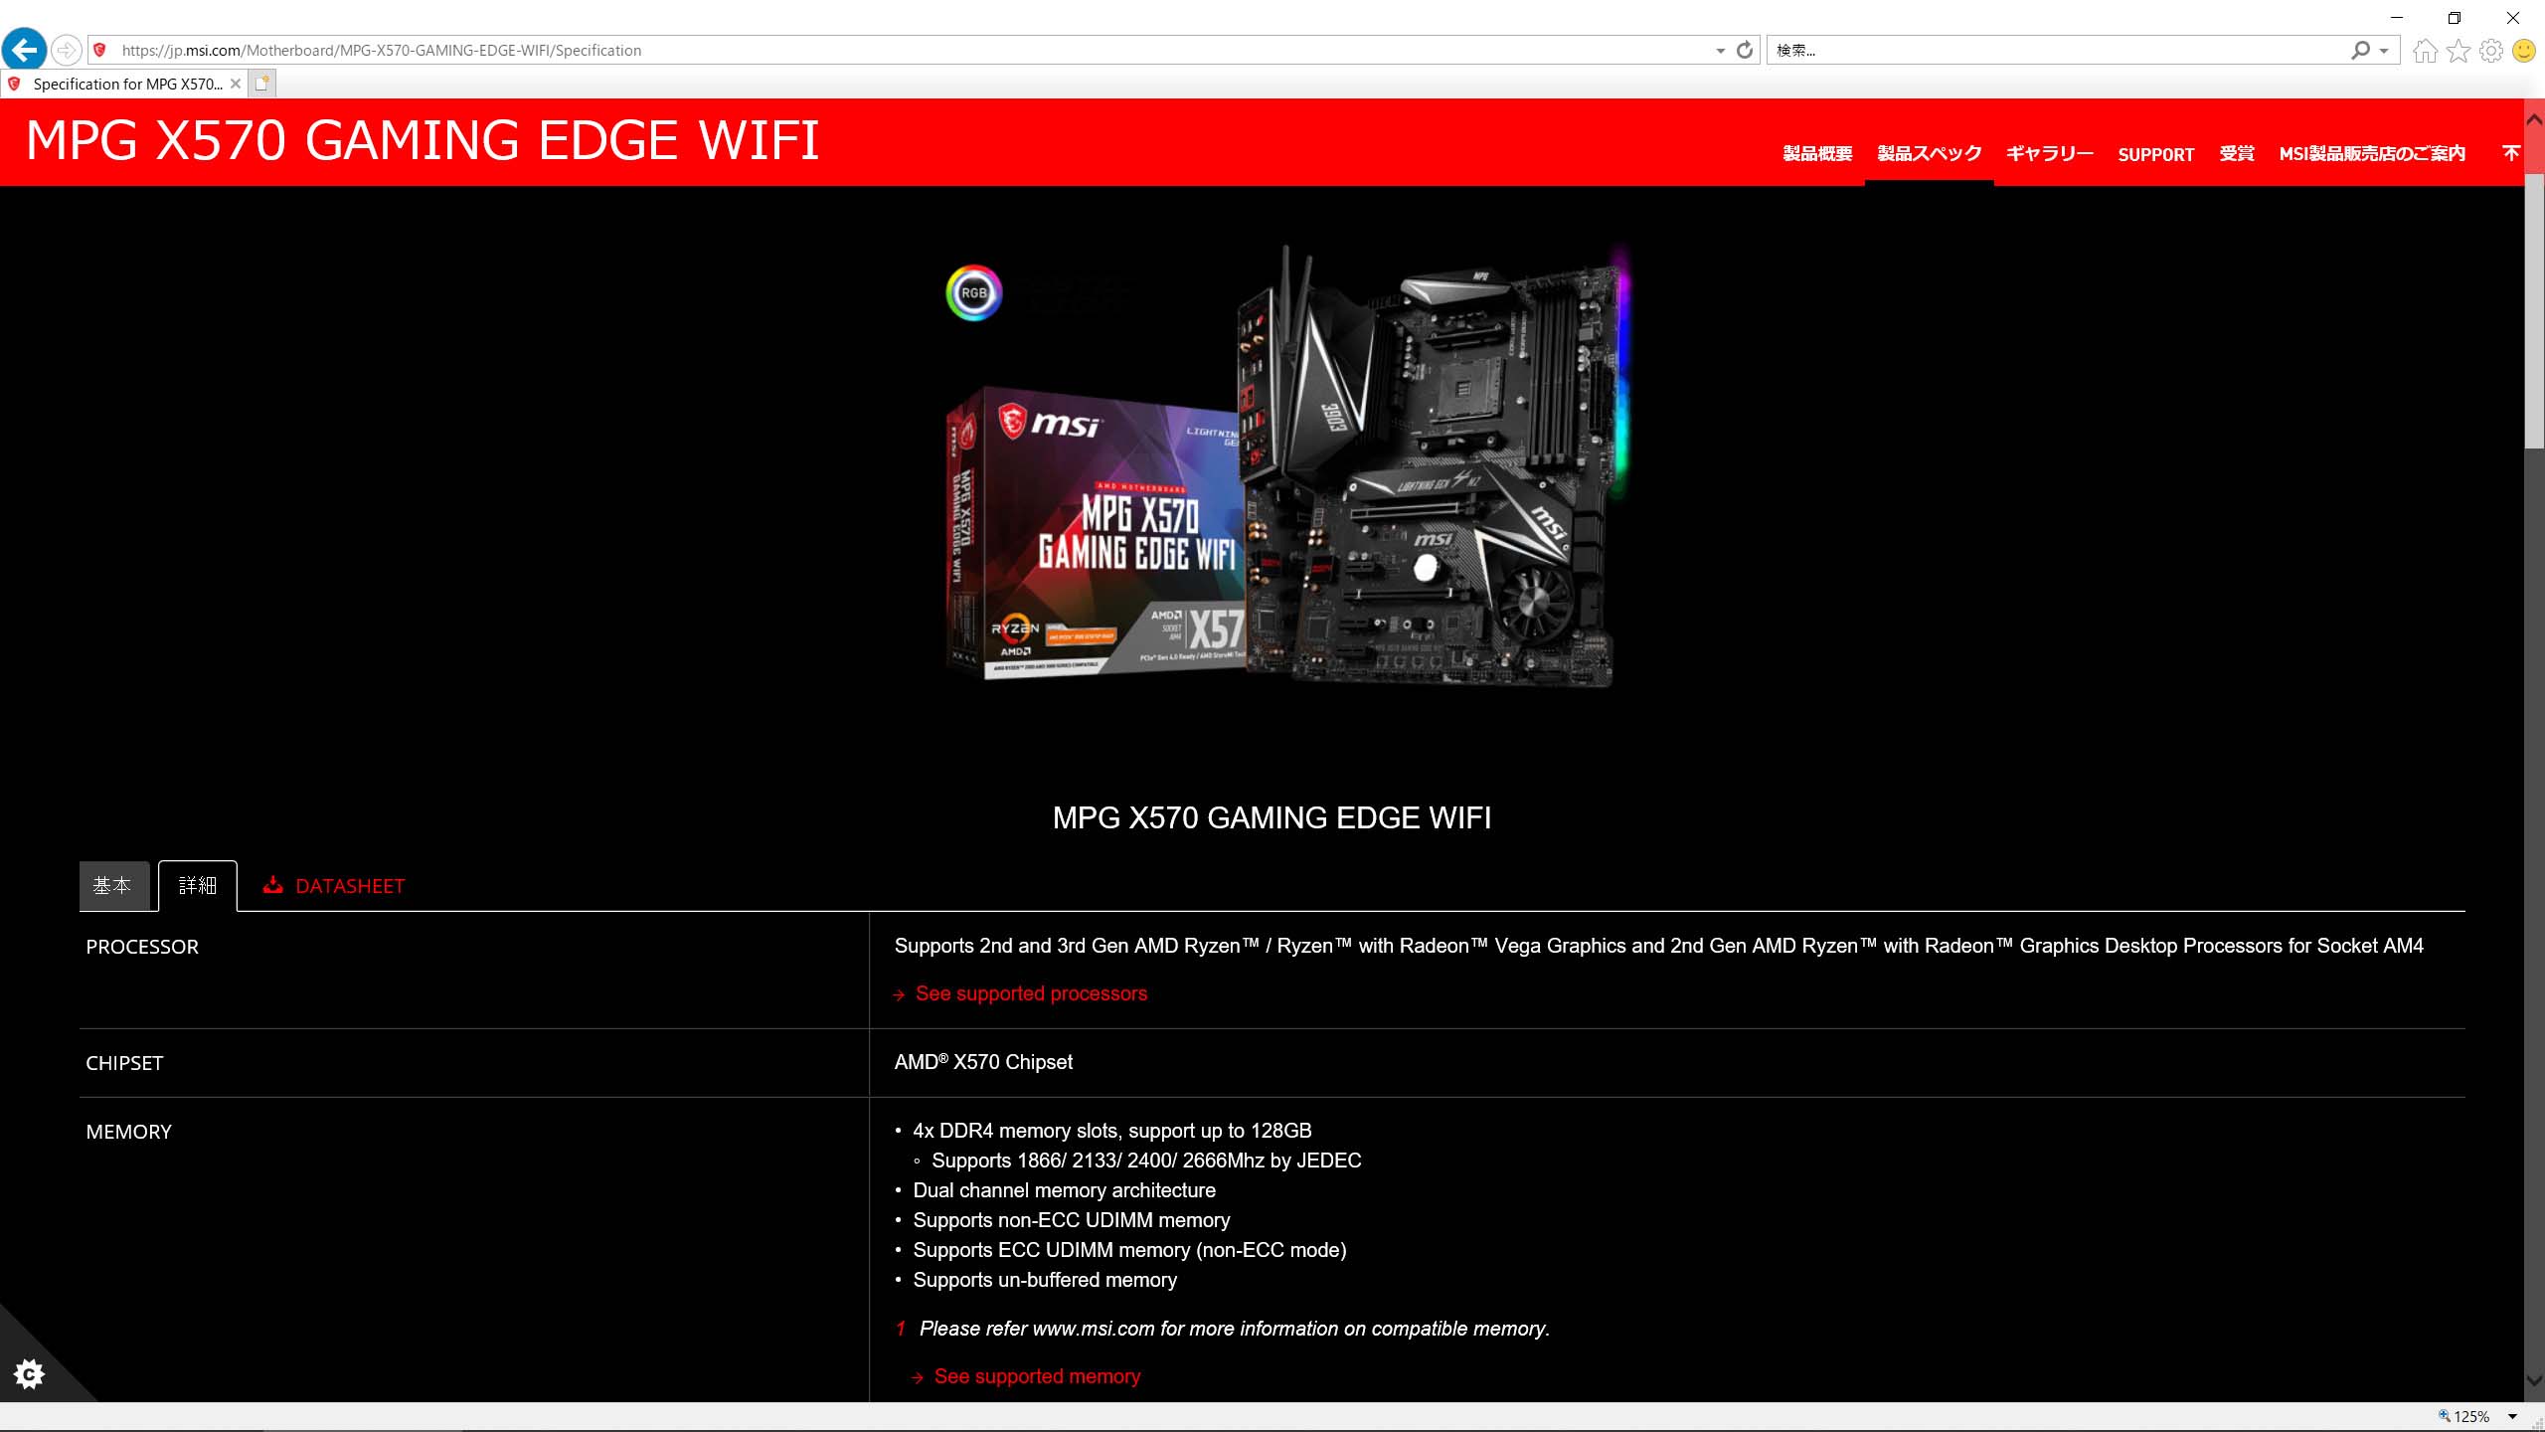Minimize the browser window
The image size is (2545, 1432).
[x=2397, y=18]
